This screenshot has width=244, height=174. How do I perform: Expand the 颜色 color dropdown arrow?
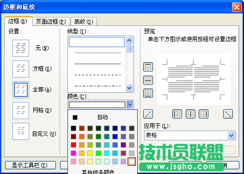click(130, 105)
